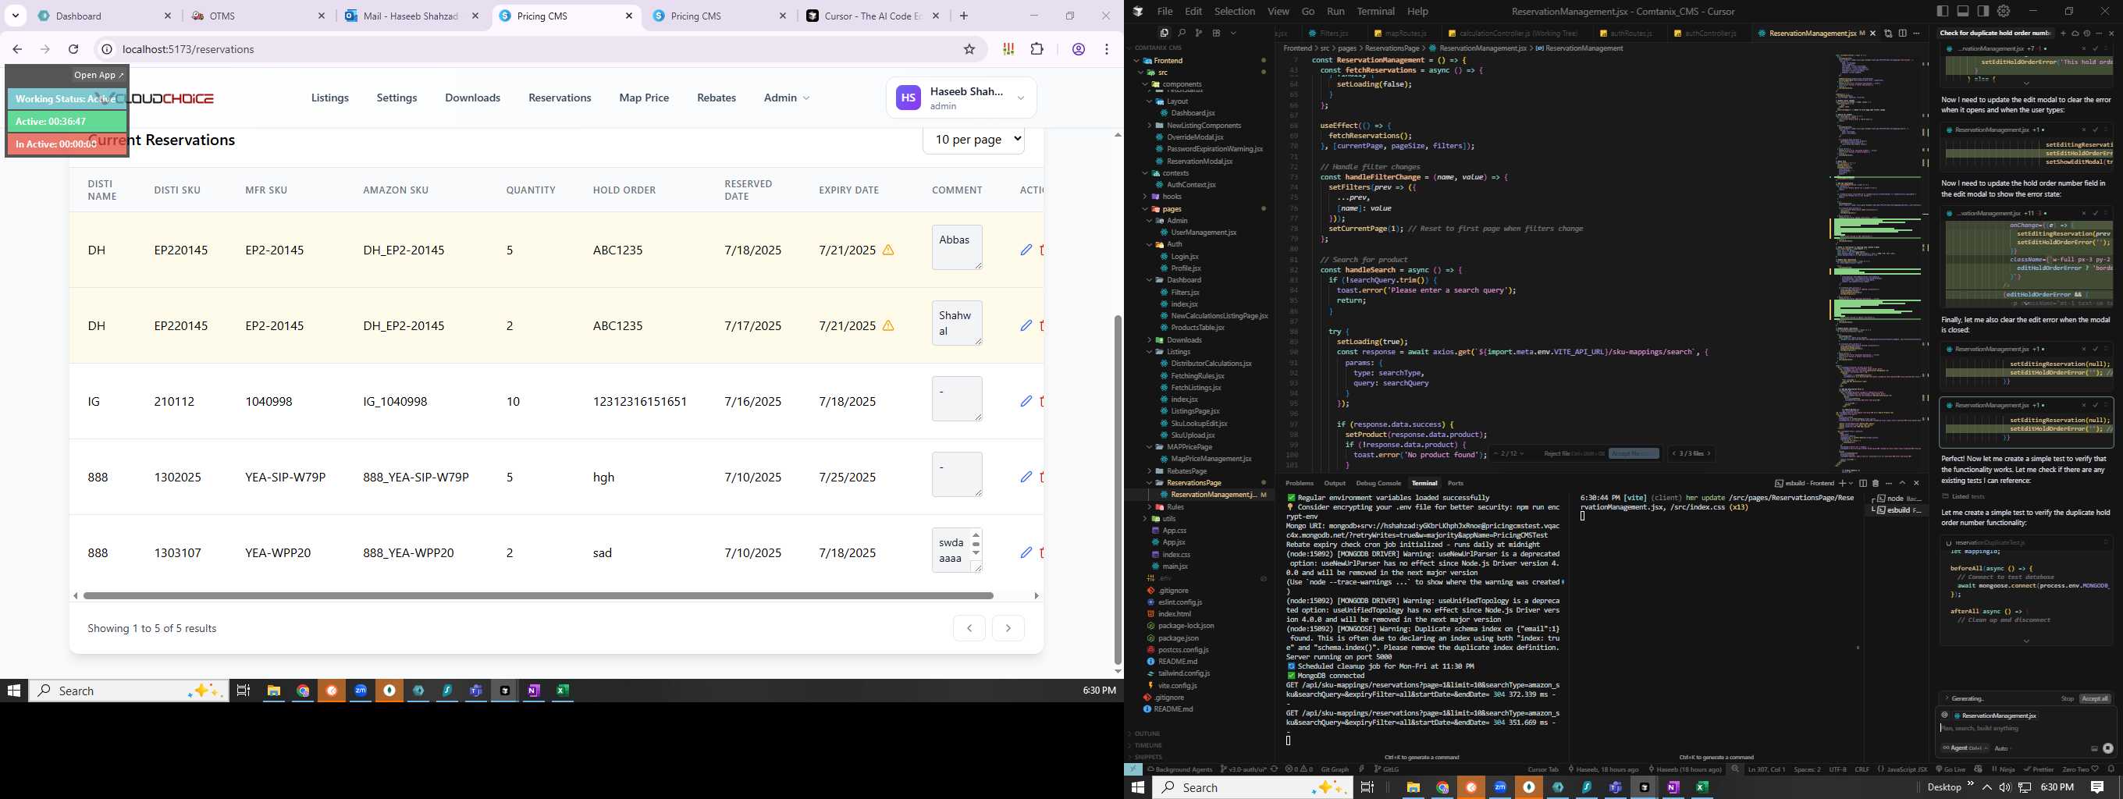Screen dimensions: 2123x799
Task: Edit the Abbas reservation with pencil icon
Action: click(x=1026, y=250)
